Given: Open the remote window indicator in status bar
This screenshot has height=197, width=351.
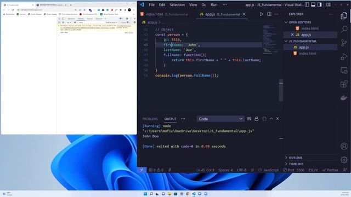Looking at the screenshot, I should 141,170.
